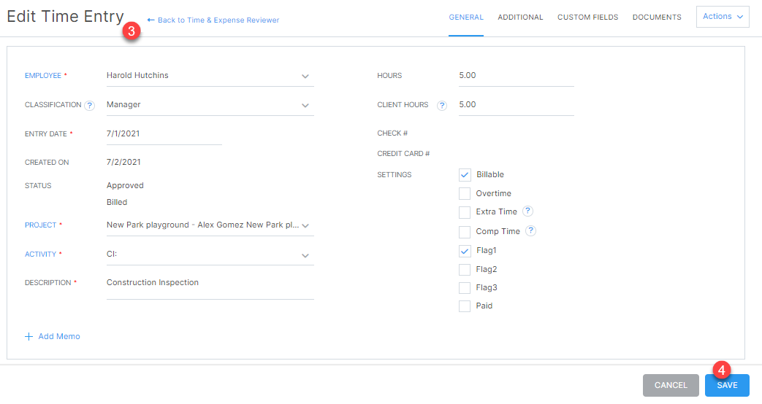Click the Check # label
This screenshot has width=762, height=404.
[x=392, y=133]
